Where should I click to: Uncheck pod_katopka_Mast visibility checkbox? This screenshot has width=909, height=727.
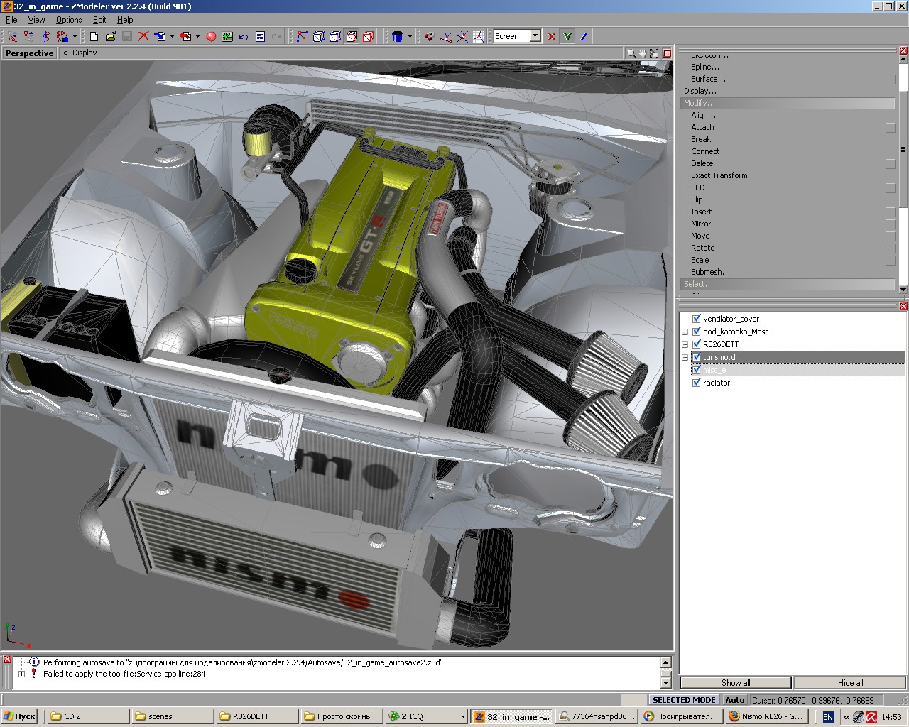(x=697, y=332)
